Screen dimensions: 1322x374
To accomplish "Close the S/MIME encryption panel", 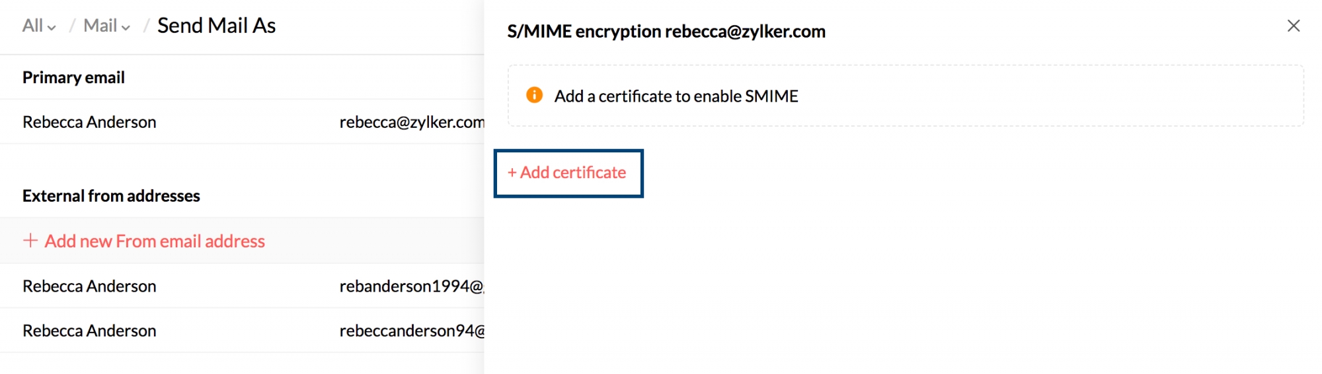I will (1294, 26).
